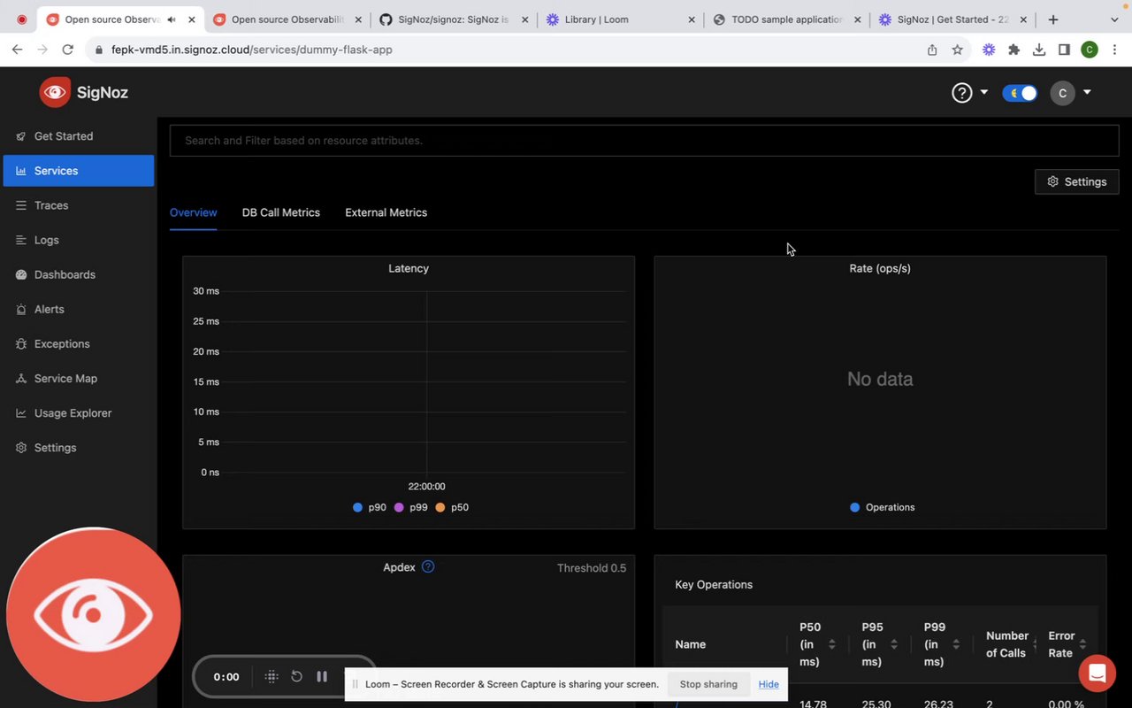Switch to SigNoz/signoz GitHub tab
Image resolution: width=1132 pixels, height=708 pixels.
(453, 19)
